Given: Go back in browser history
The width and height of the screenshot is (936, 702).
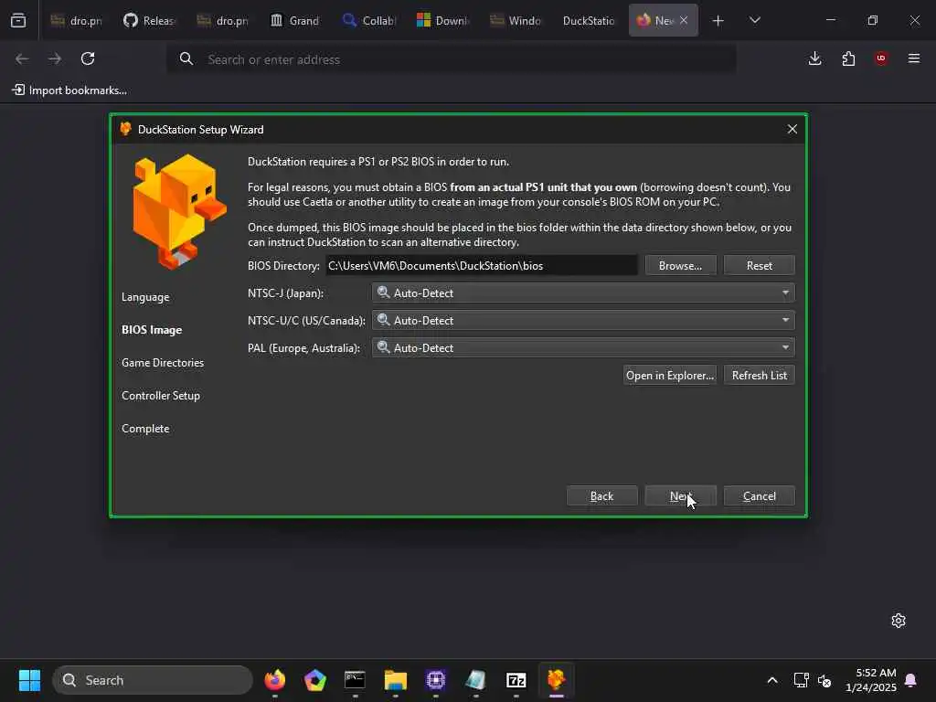Looking at the screenshot, I should tap(22, 58).
